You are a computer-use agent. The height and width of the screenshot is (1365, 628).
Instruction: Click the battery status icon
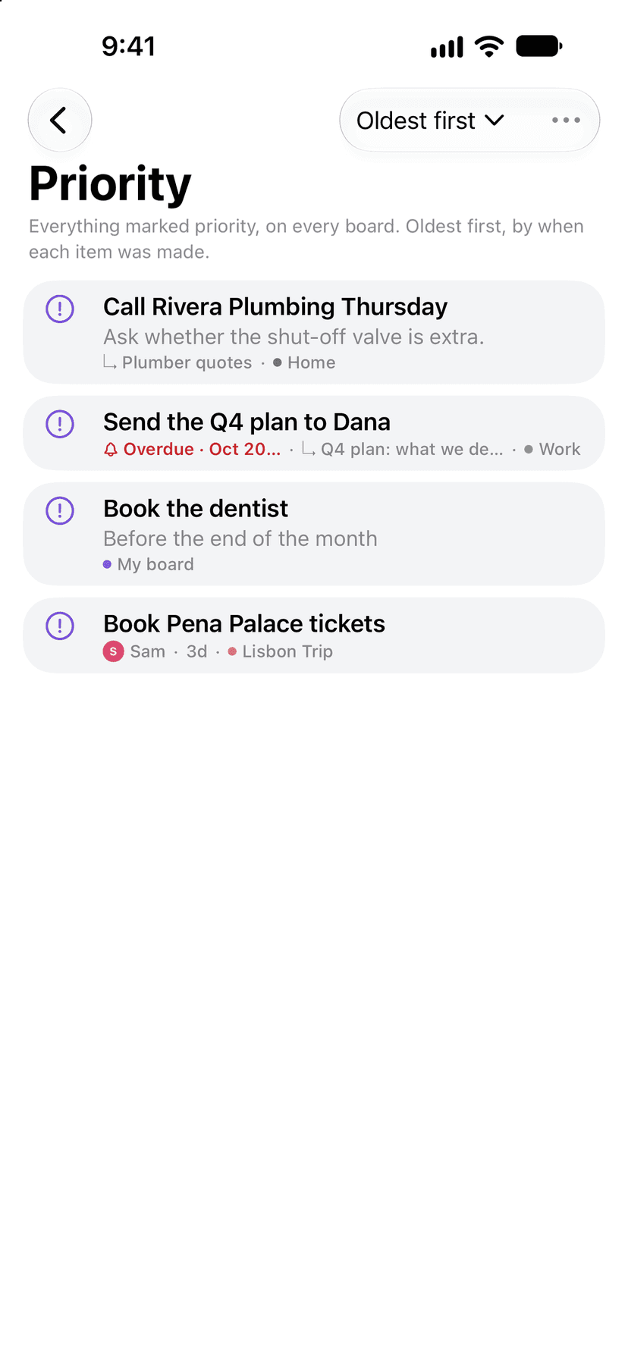[539, 46]
